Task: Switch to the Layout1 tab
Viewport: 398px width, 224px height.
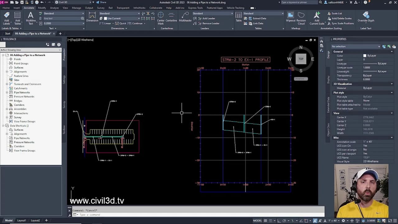Action: [21, 220]
